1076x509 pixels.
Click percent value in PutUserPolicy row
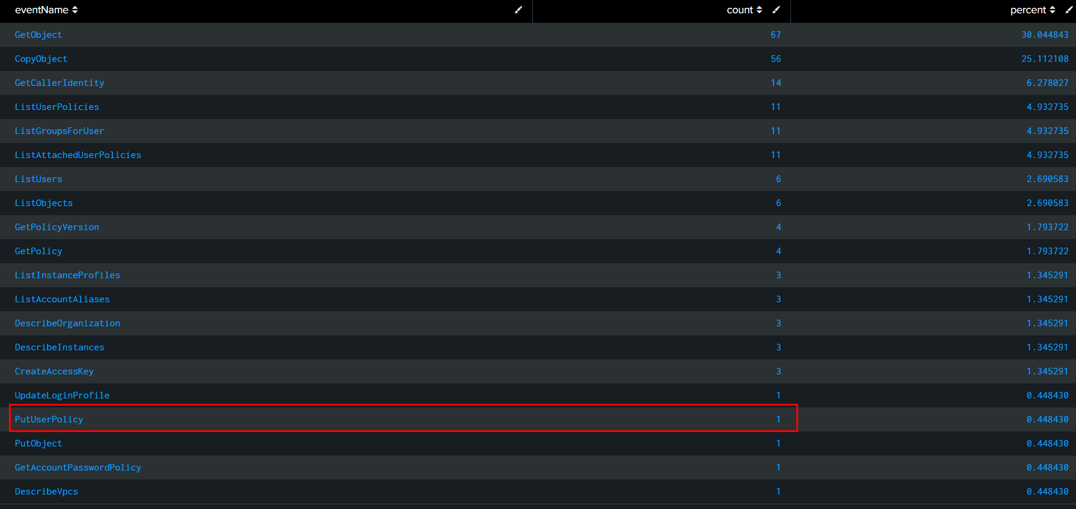point(1048,419)
